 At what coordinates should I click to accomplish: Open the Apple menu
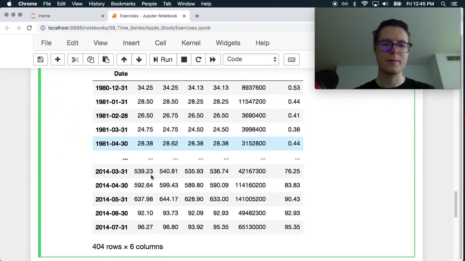pos(9,4)
